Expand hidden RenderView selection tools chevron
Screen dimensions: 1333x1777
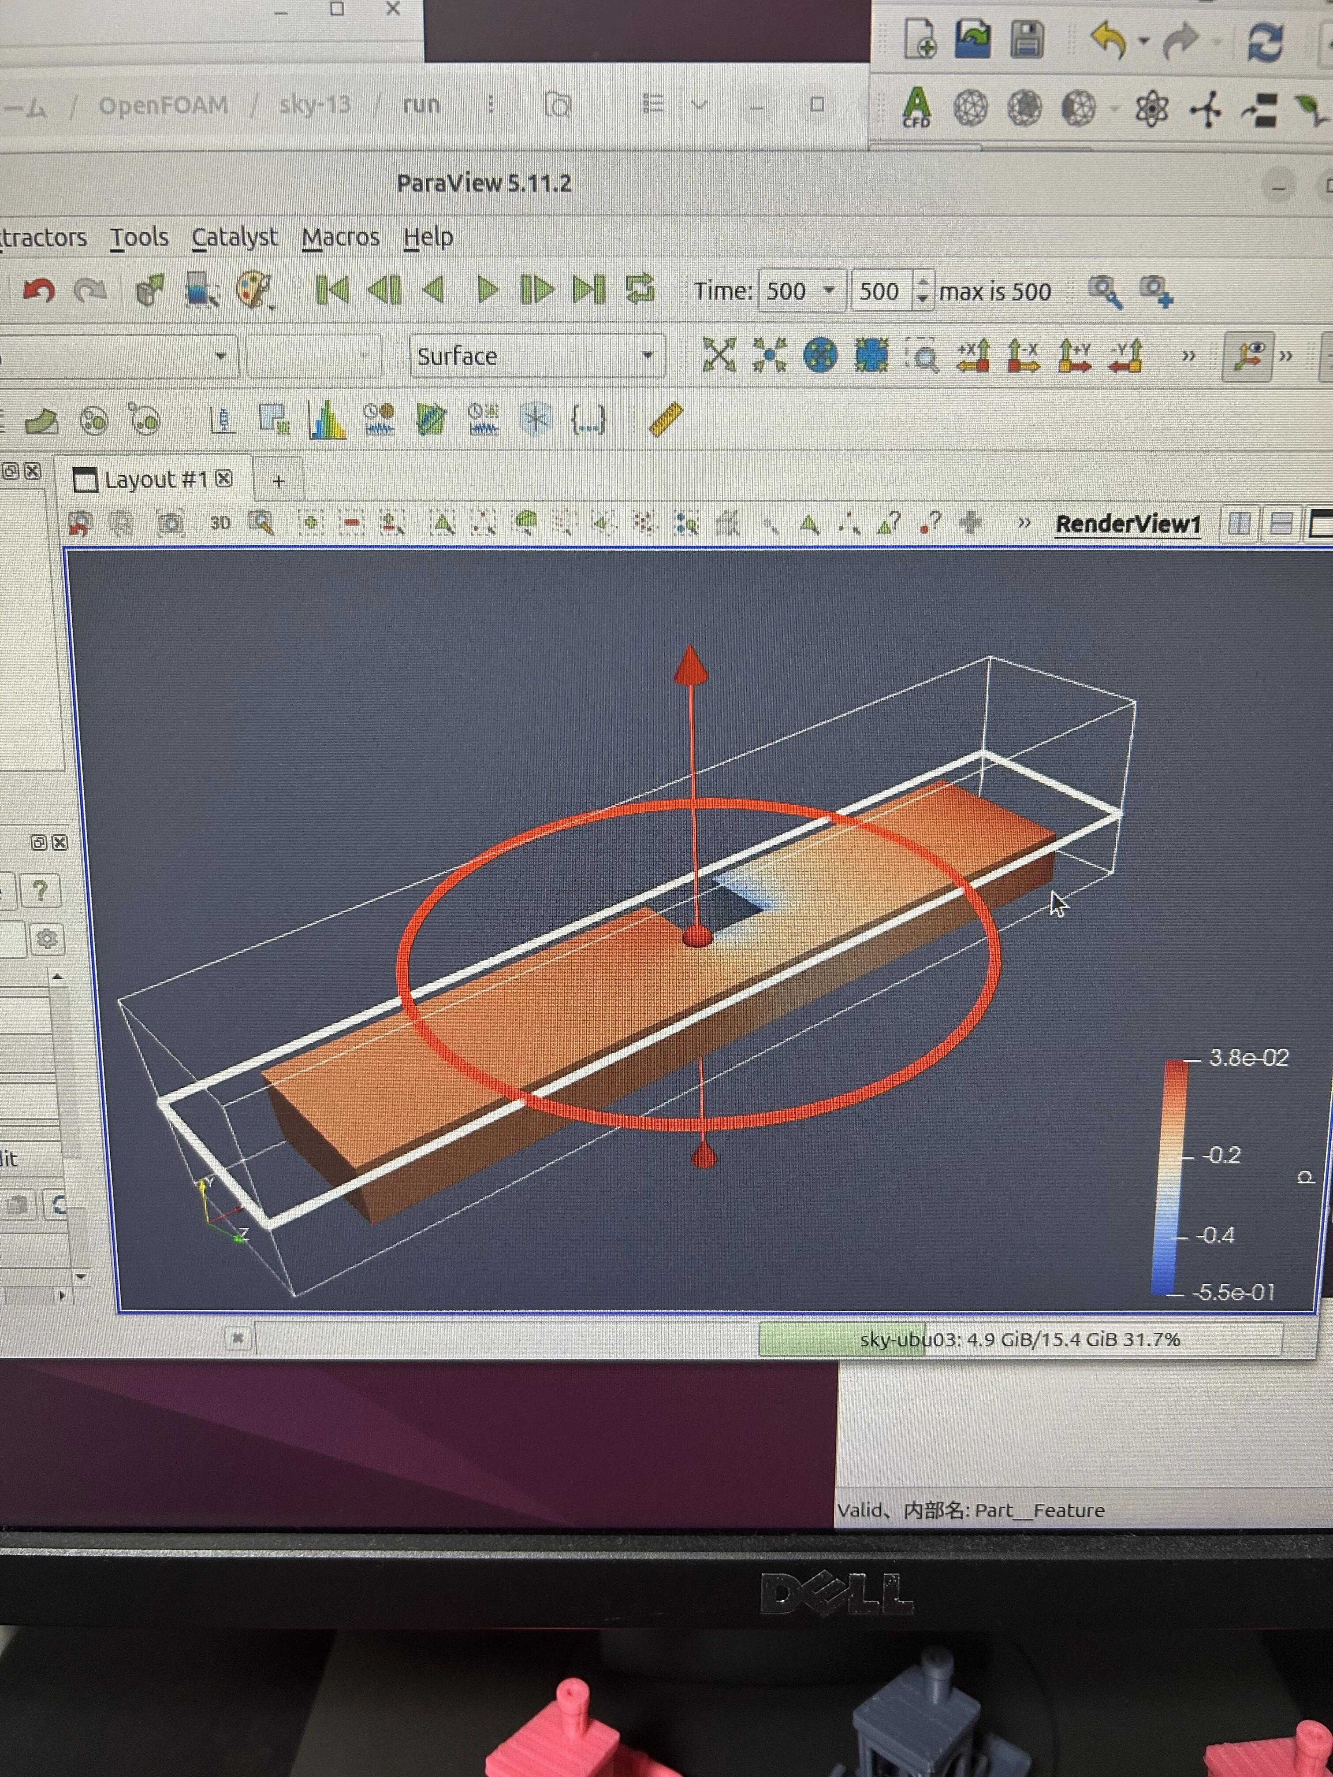pos(1024,523)
